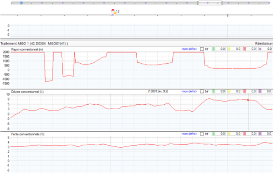This screenshot has width=273, height=173.
Task: Click the yellow threshold value field in Dévers row
Action: [237, 91]
